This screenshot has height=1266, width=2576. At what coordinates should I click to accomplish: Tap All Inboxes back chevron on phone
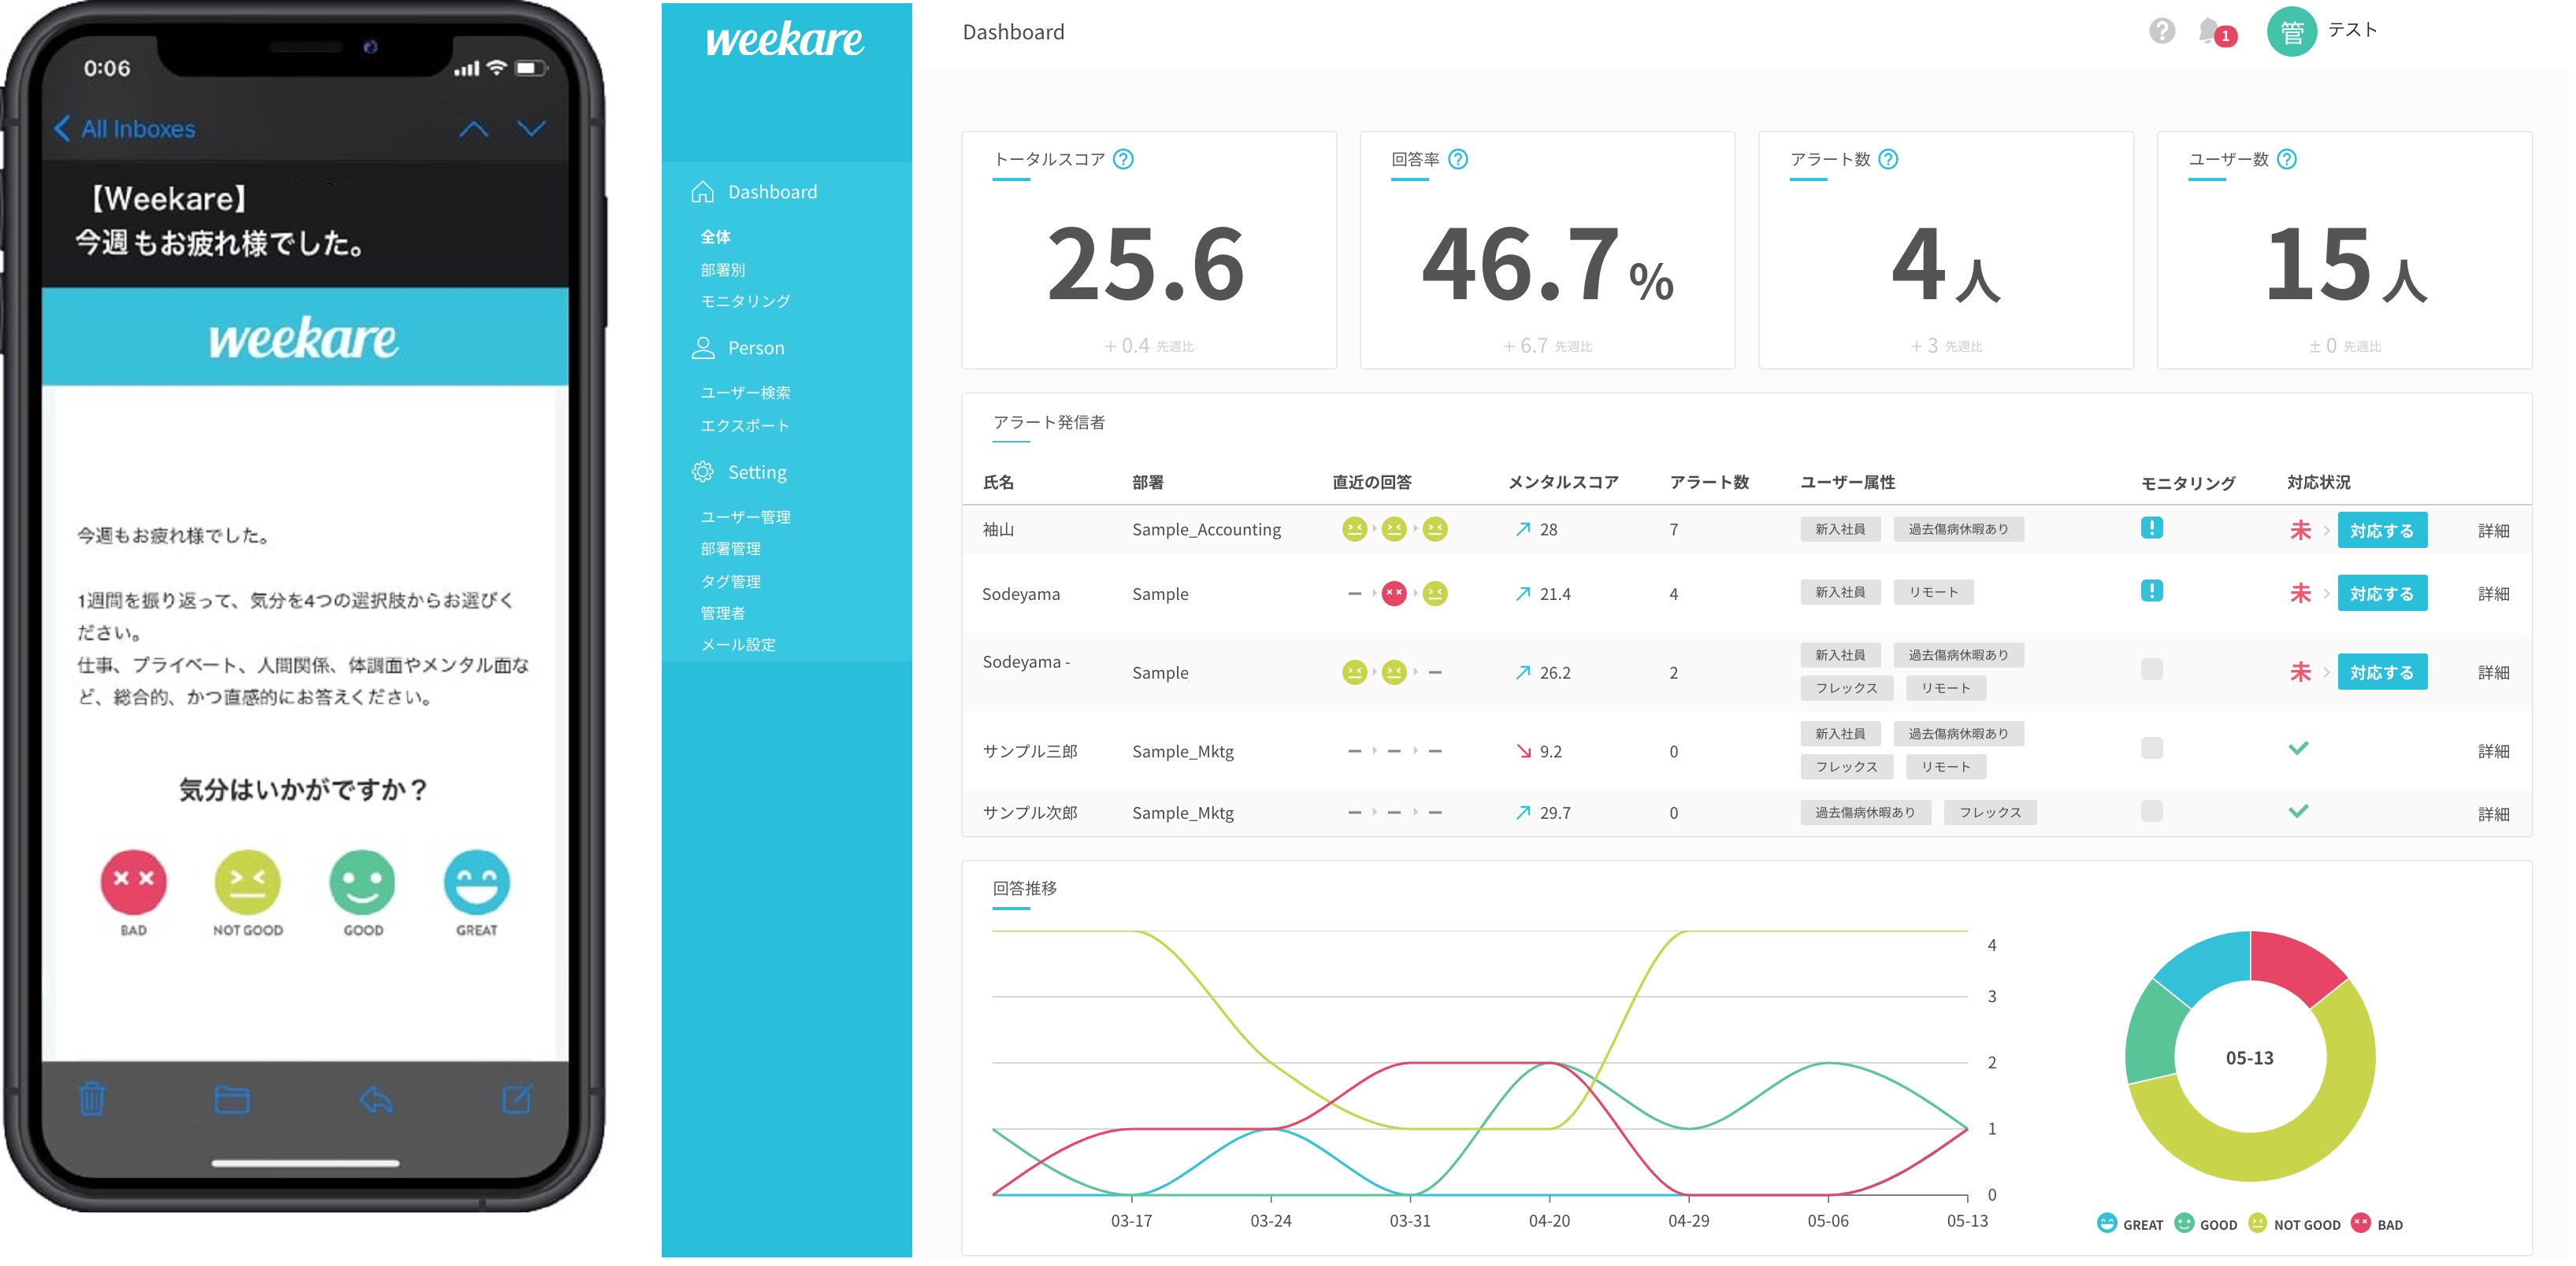point(62,128)
